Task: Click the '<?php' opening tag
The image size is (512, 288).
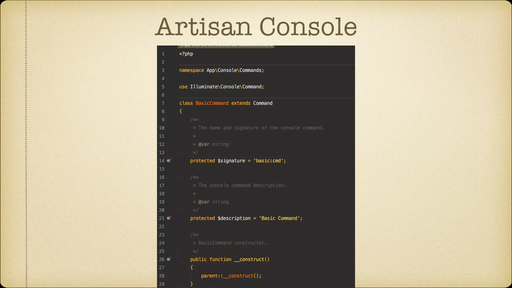Action: tap(186, 54)
